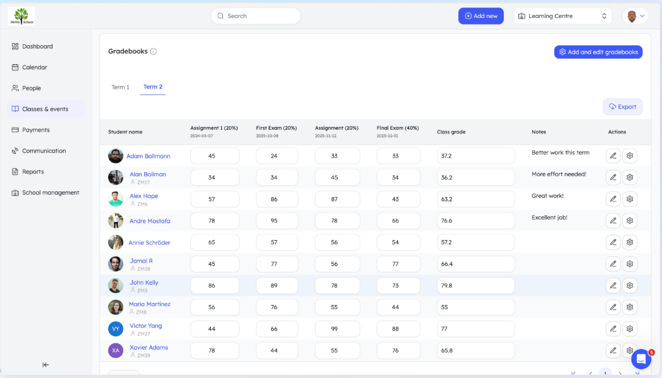Expand the profile avatar menu
Viewport: 662px width, 378px height.
click(x=635, y=16)
